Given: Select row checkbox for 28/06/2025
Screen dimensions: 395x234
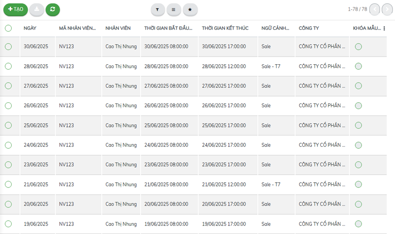Looking at the screenshot, I should [9, 66].
